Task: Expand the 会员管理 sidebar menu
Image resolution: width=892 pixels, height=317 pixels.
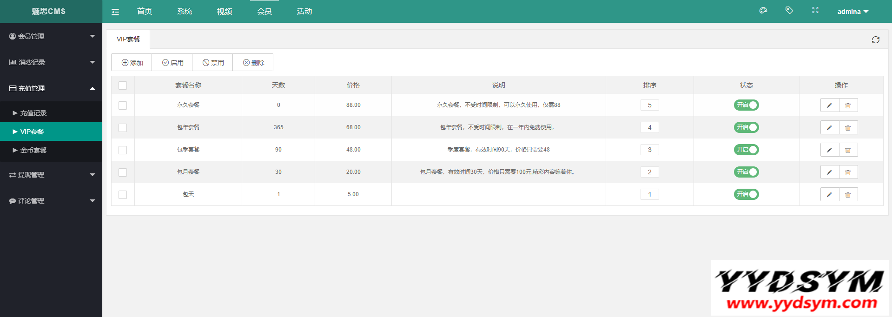Action: [51, 36]
